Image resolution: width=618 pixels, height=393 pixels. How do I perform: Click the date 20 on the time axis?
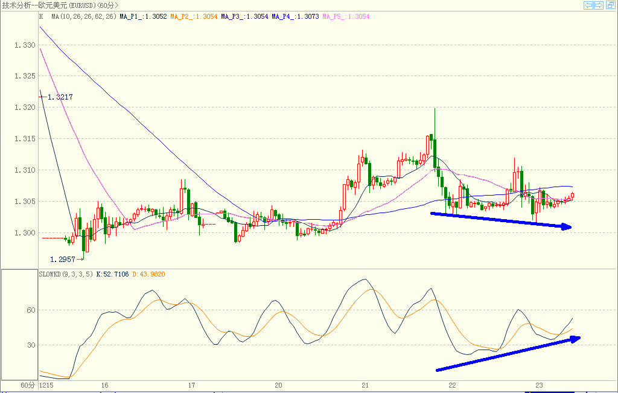278,385
